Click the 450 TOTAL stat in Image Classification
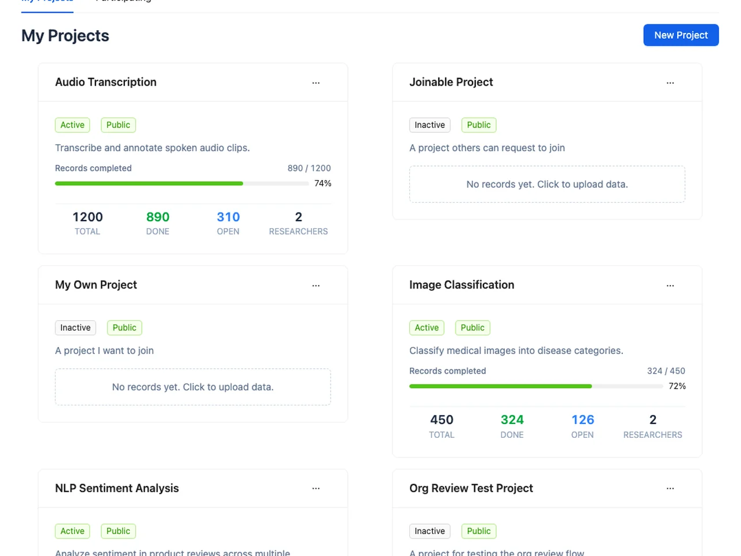 [442, 426]
